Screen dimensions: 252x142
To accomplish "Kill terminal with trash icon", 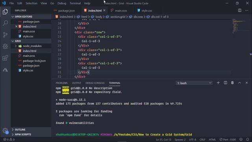I will coord(232,83).
